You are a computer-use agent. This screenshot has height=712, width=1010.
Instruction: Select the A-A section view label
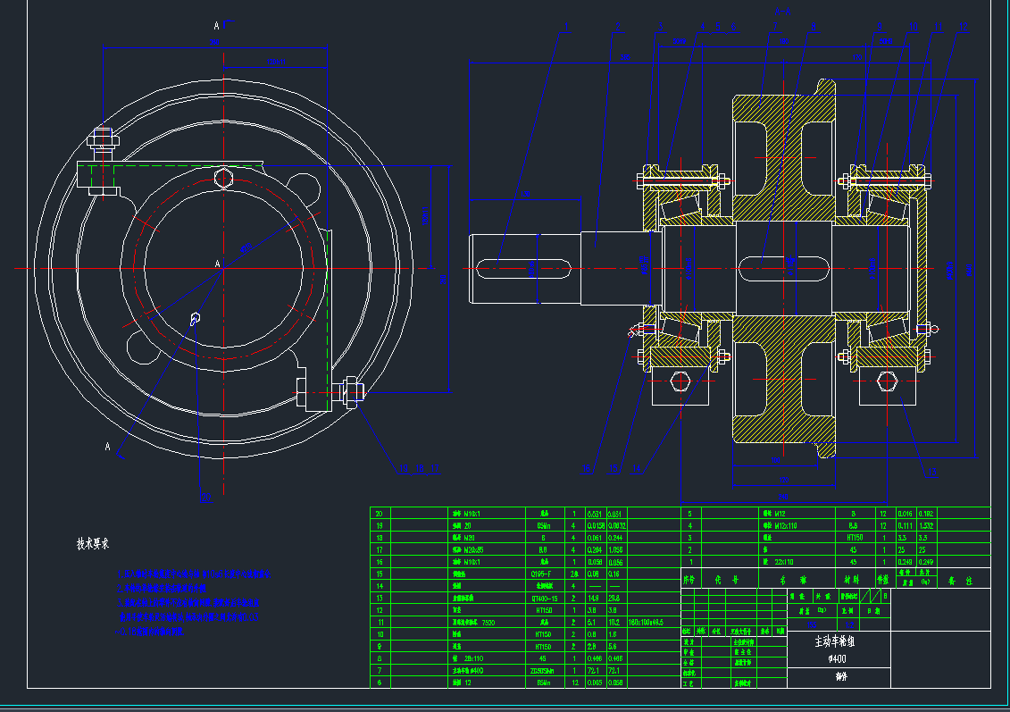point(783,13)
